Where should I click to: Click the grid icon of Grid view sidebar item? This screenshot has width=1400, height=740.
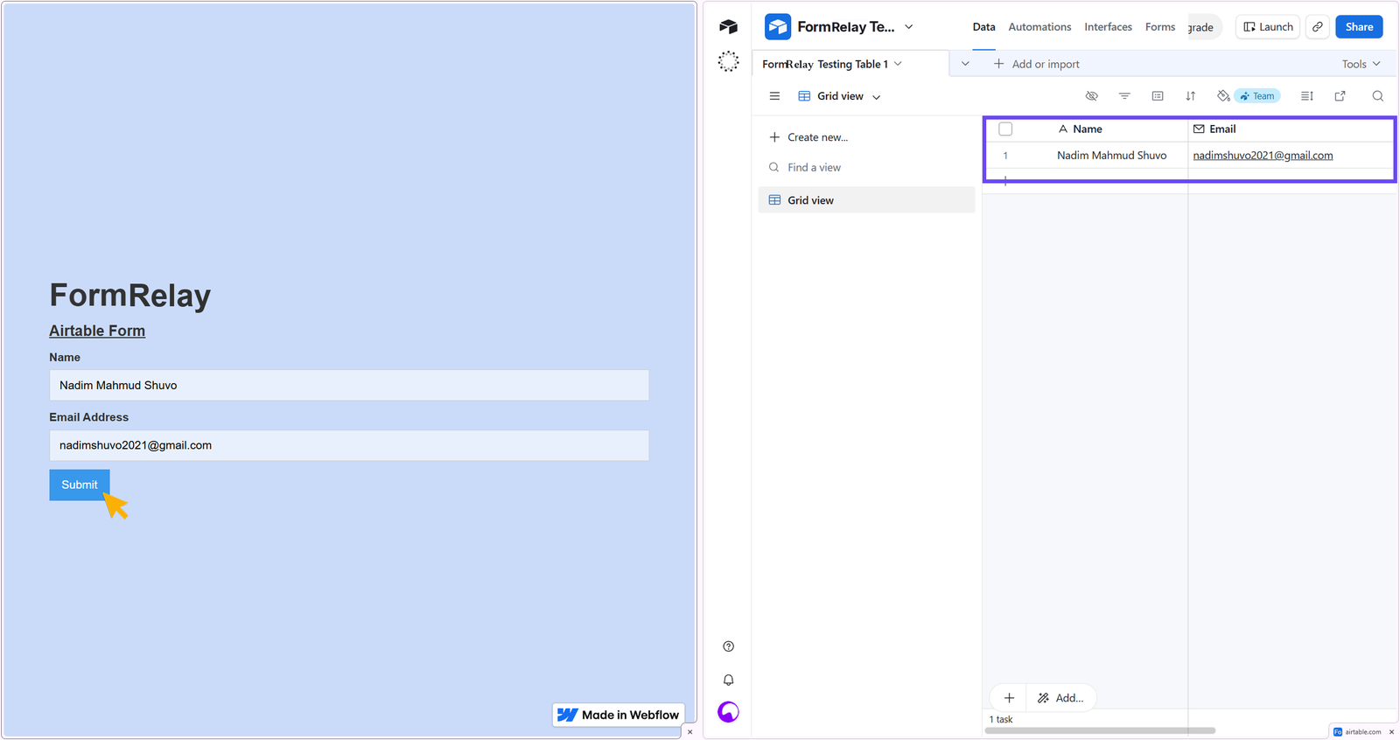coord(774,200)
